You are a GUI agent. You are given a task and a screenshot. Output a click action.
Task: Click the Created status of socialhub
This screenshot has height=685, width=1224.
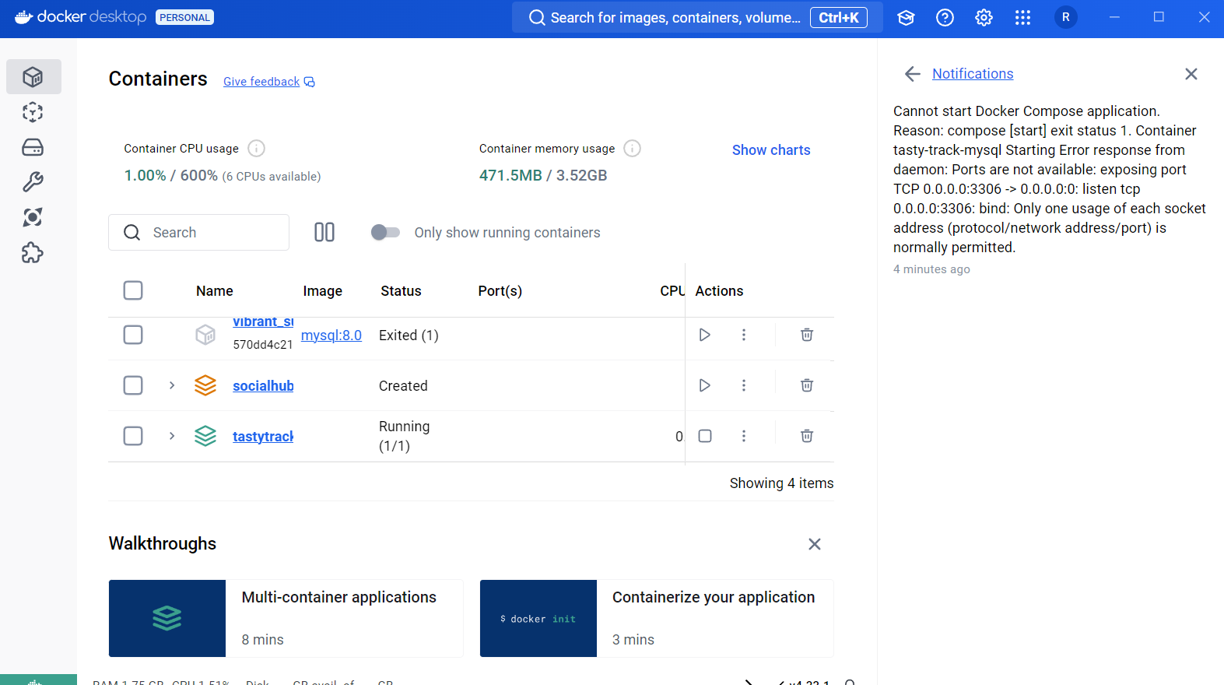pos(403,386)
